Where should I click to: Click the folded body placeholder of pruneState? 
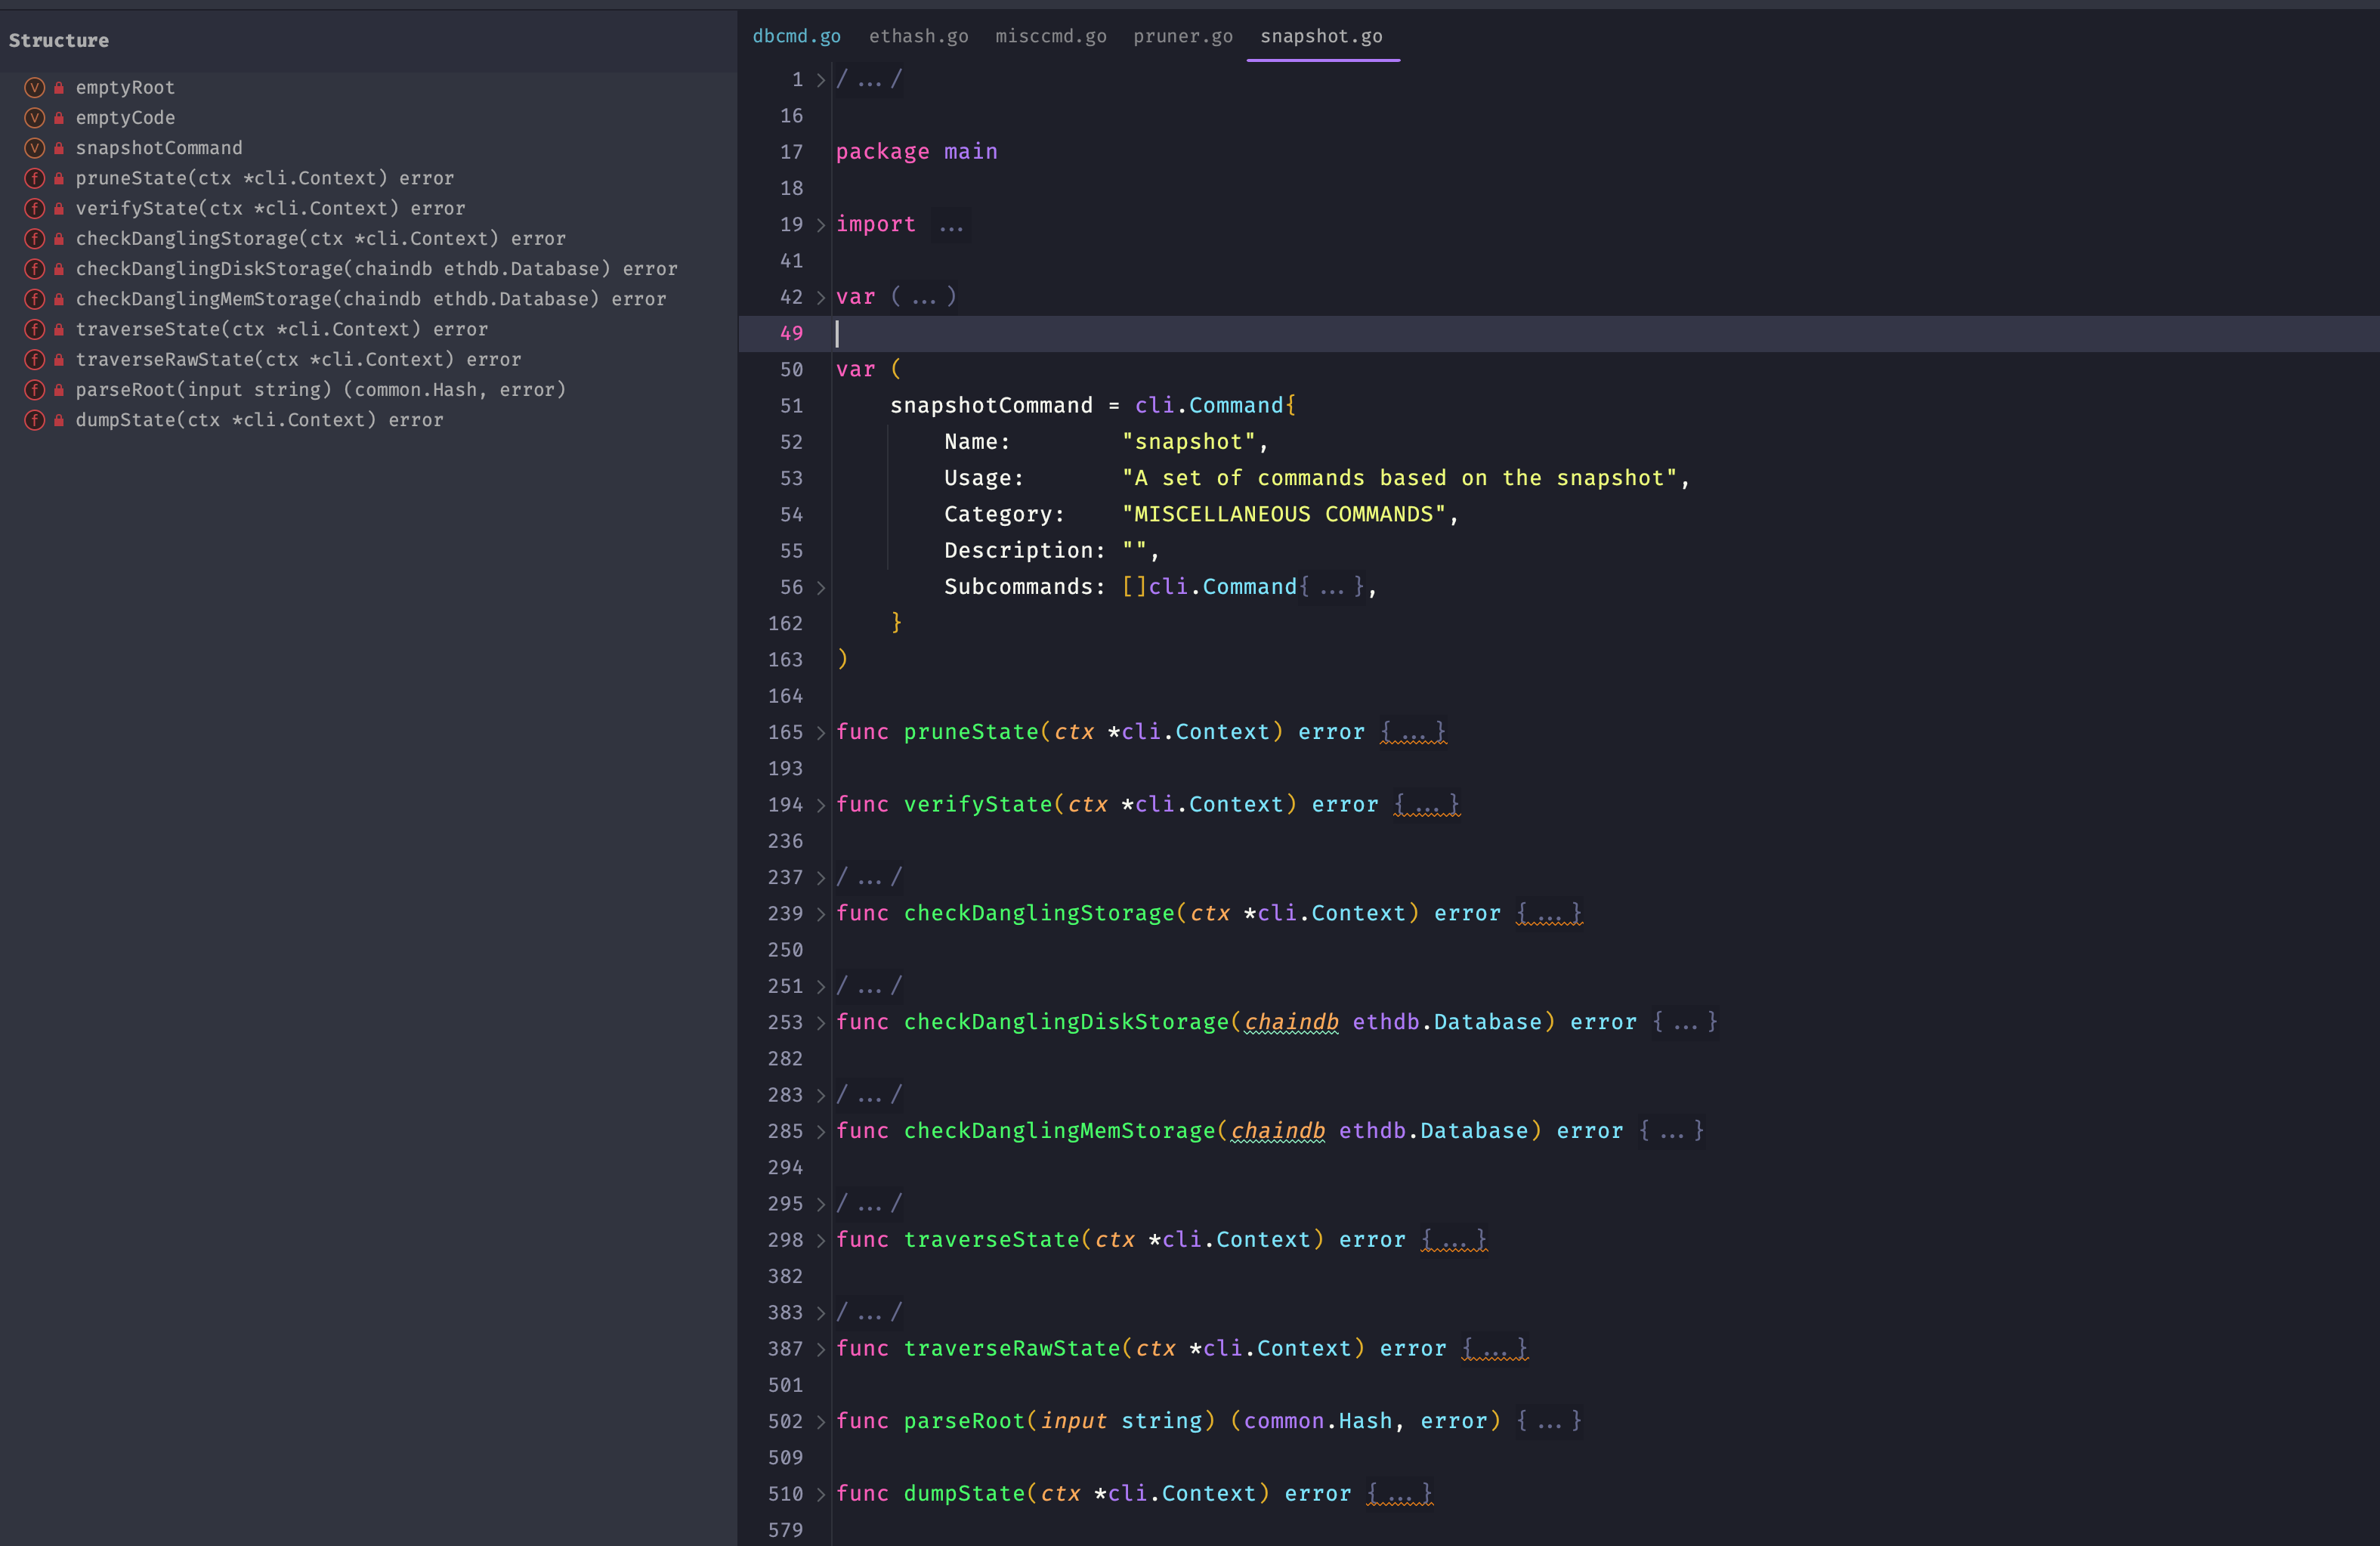click(x=1413, y=733)
